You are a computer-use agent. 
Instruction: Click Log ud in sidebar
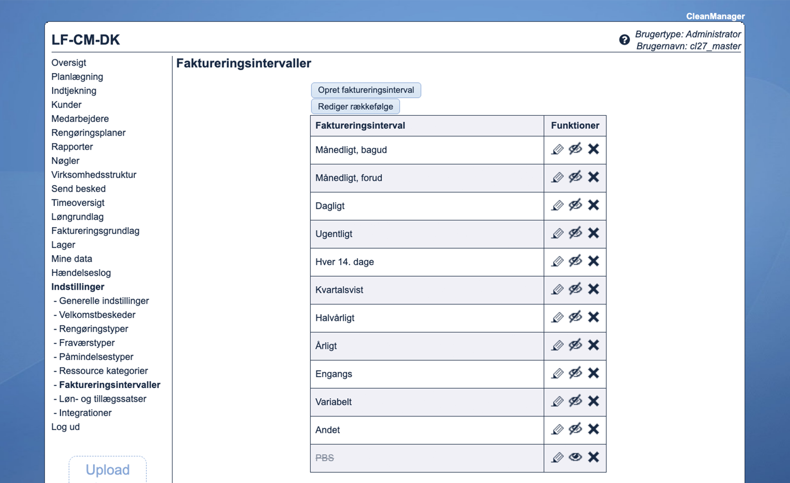[x=66, y=427]
